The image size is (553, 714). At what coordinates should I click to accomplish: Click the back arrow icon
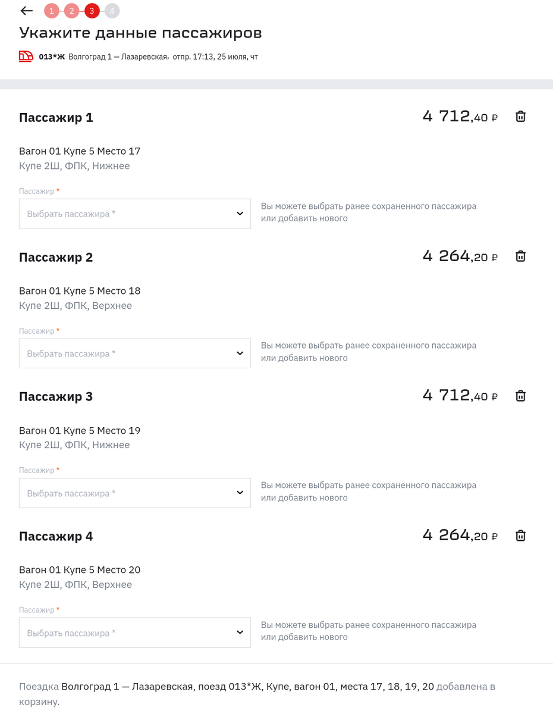pos(26,11)
